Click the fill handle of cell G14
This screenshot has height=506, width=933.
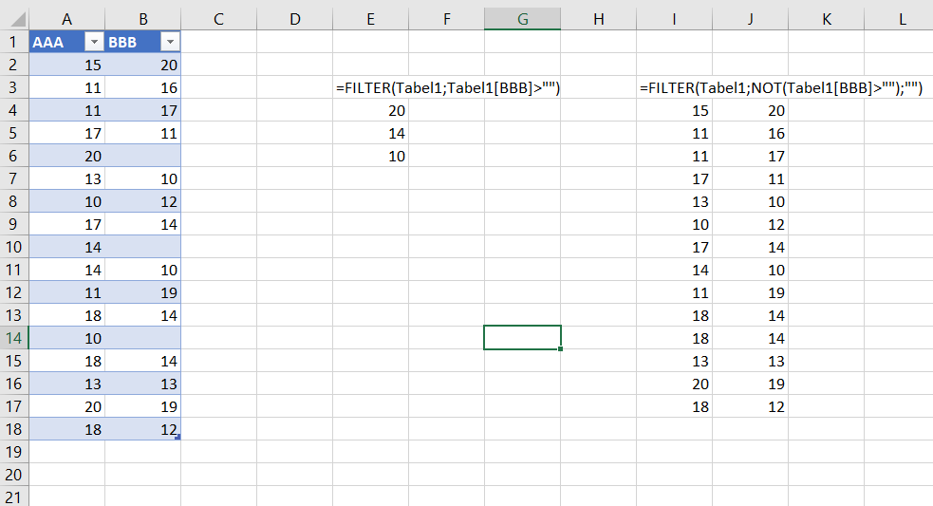(561, 348)
